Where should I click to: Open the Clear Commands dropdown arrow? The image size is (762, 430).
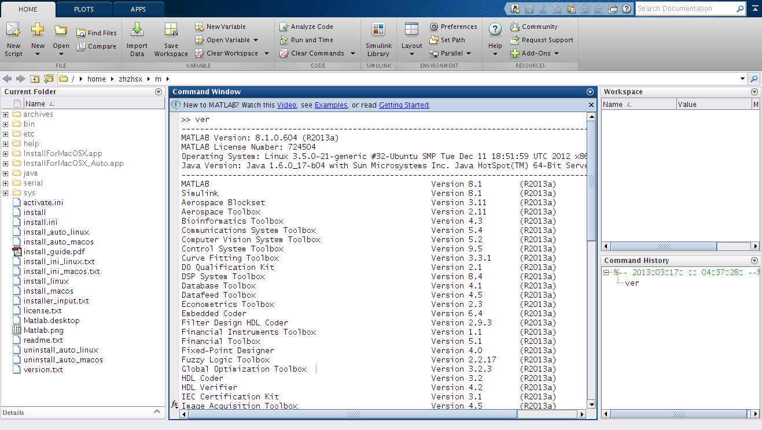[351, 53]
